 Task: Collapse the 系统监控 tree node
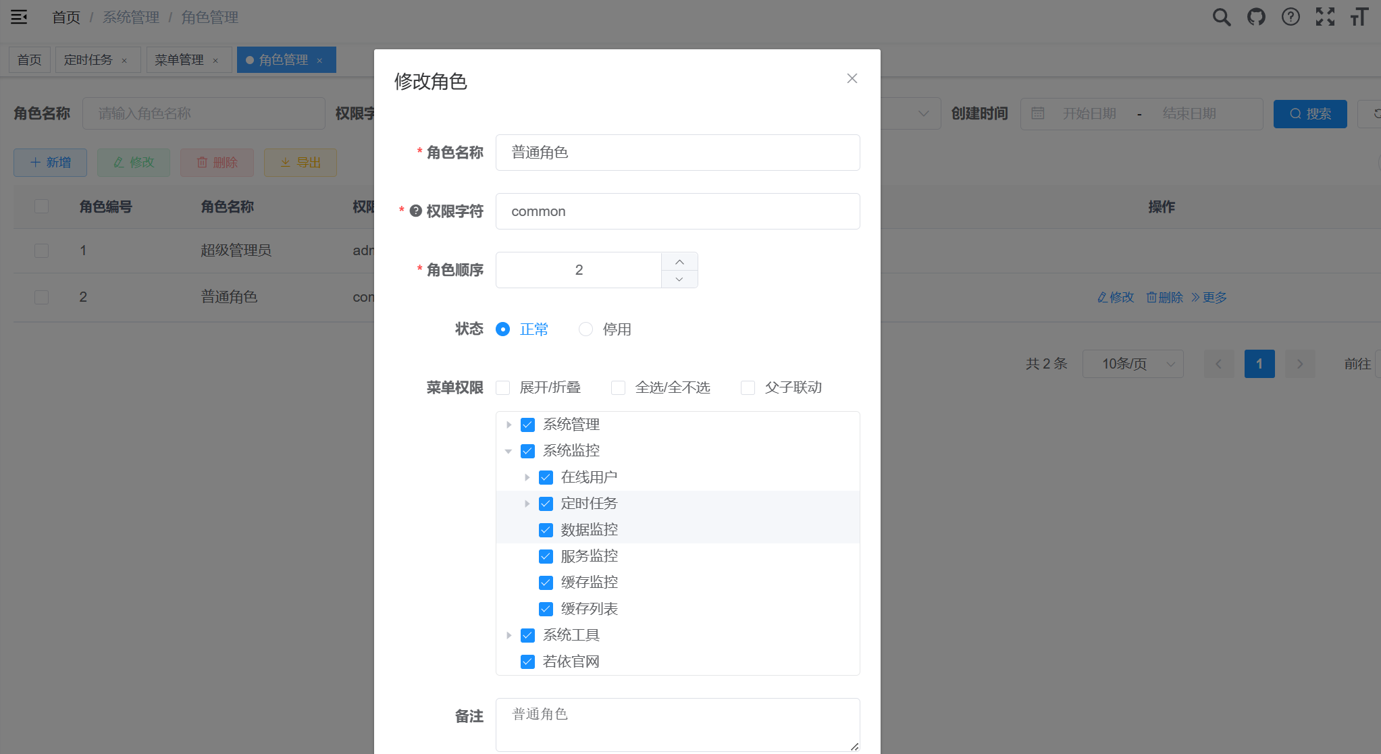point(509,451)
